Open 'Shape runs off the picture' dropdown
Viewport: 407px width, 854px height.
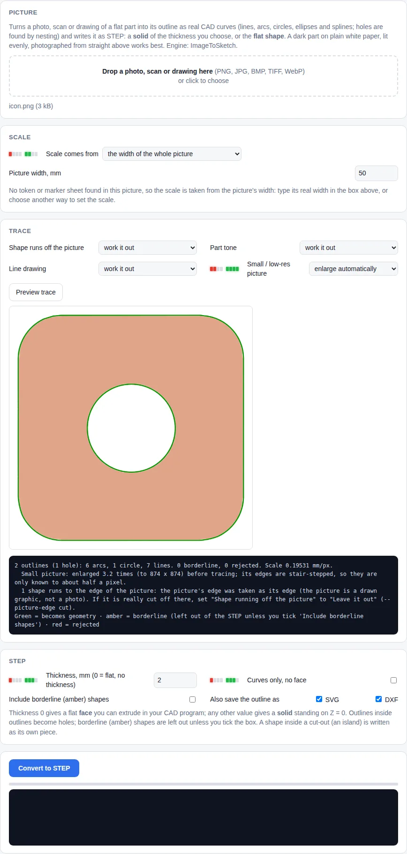(148, 248)
